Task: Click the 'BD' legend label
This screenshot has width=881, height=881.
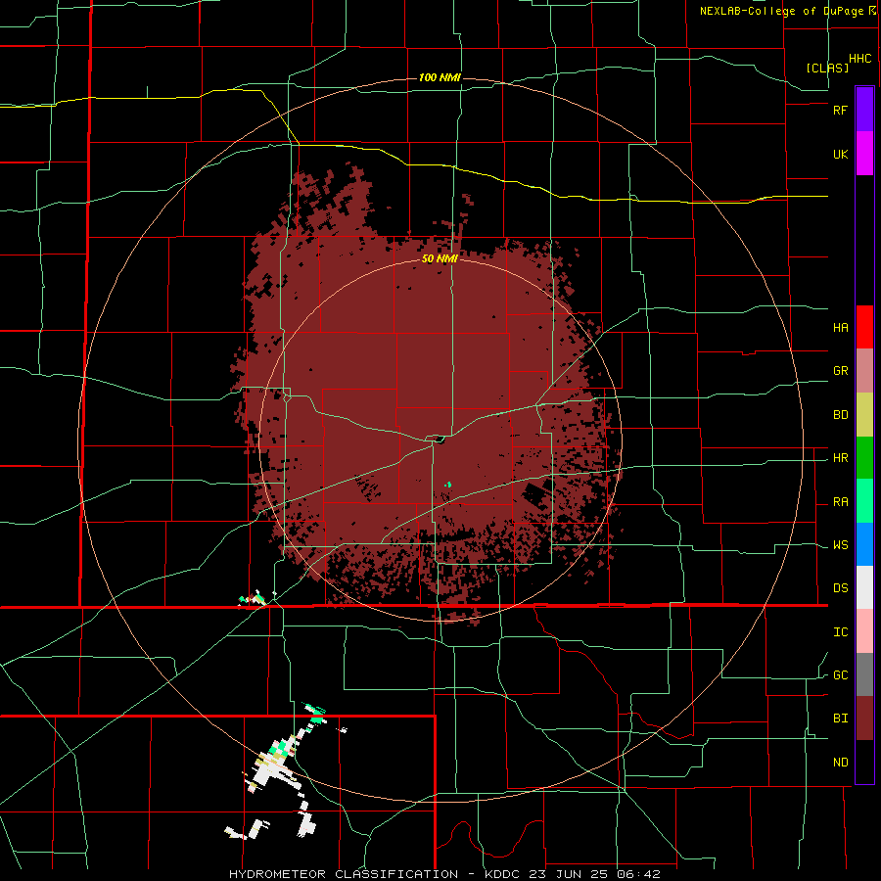Action: [840, 415]
